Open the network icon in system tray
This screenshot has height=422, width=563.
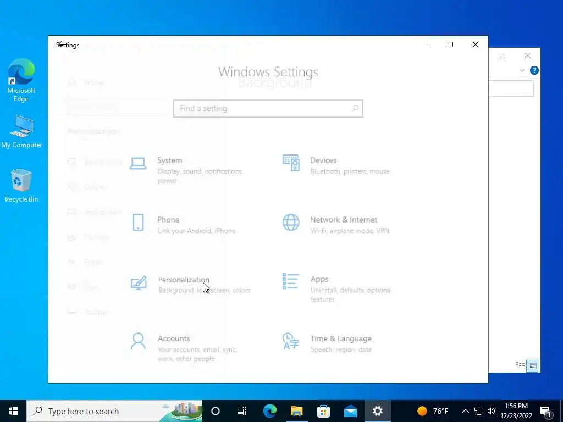(x=479, y=411)
